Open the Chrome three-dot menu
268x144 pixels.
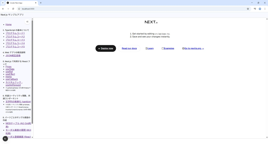pyautogui.click(x=265, y=9)
